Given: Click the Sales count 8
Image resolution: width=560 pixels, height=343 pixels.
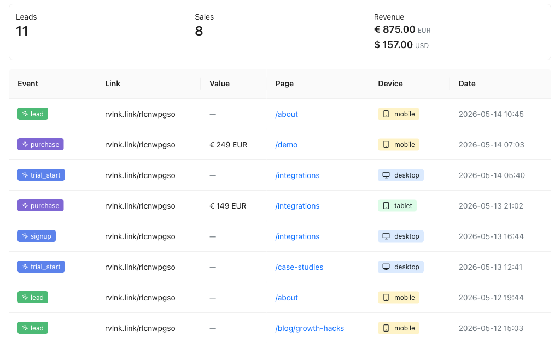Looking at the screenshot, I should tap(199, 31).
